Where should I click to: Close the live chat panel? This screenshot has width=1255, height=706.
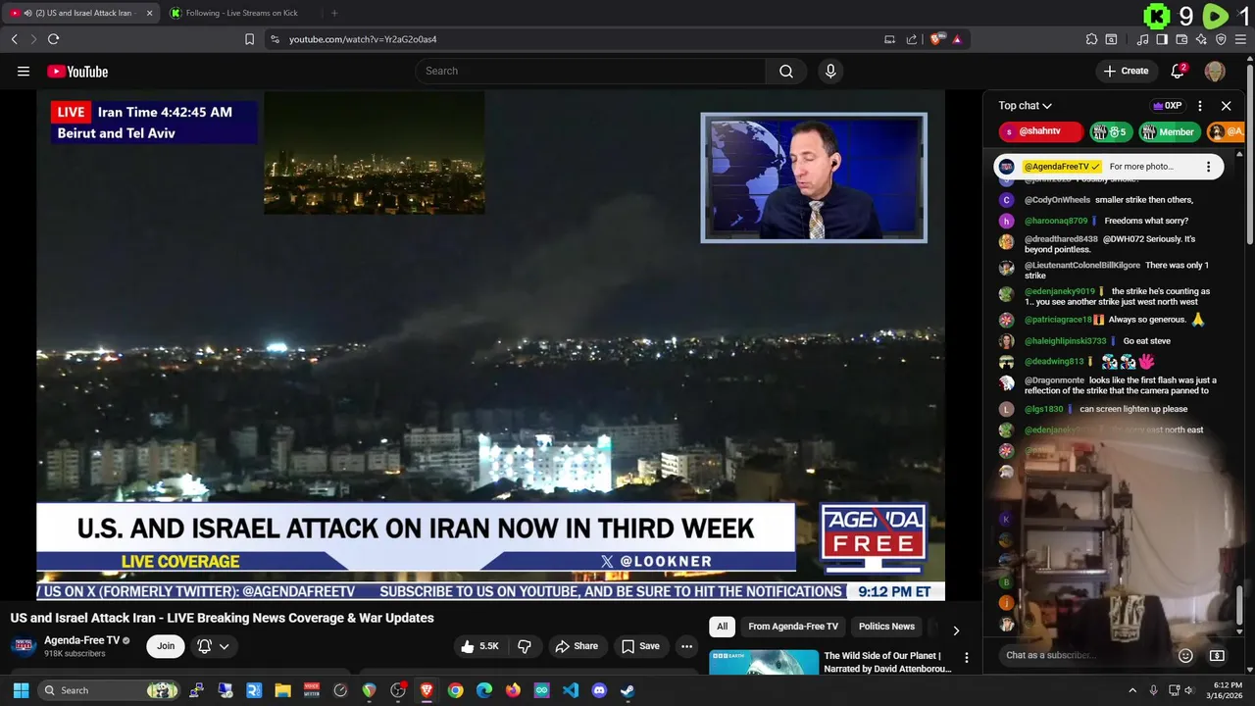pyautogui.click(x=1226, y=106)
